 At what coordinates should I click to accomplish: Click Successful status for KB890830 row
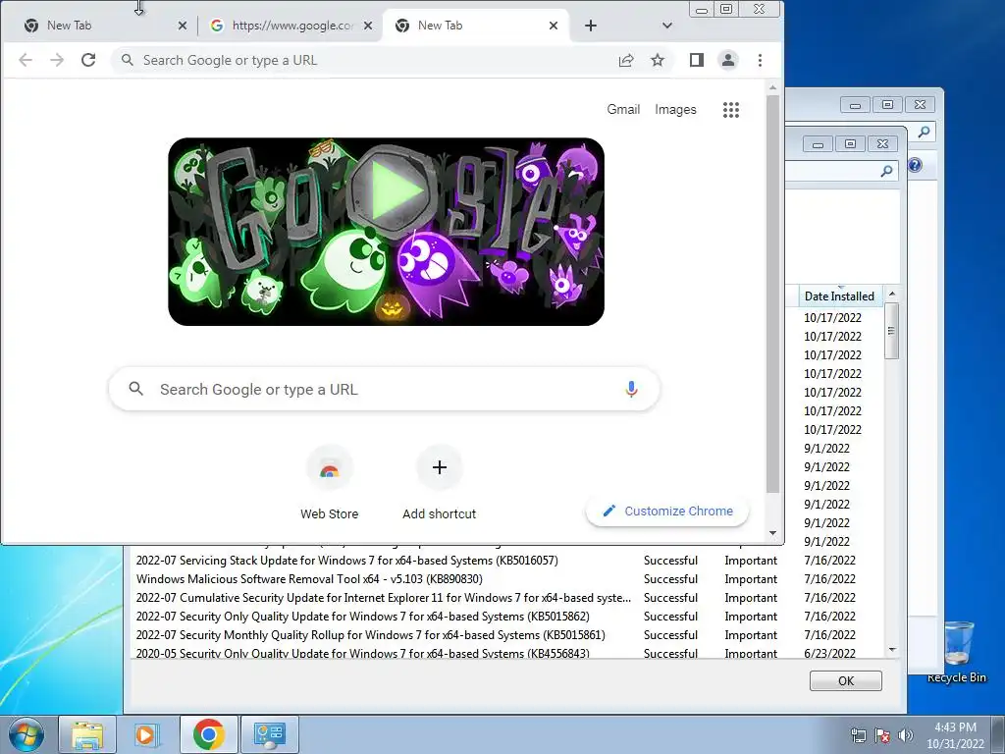[x=670, y=579]
